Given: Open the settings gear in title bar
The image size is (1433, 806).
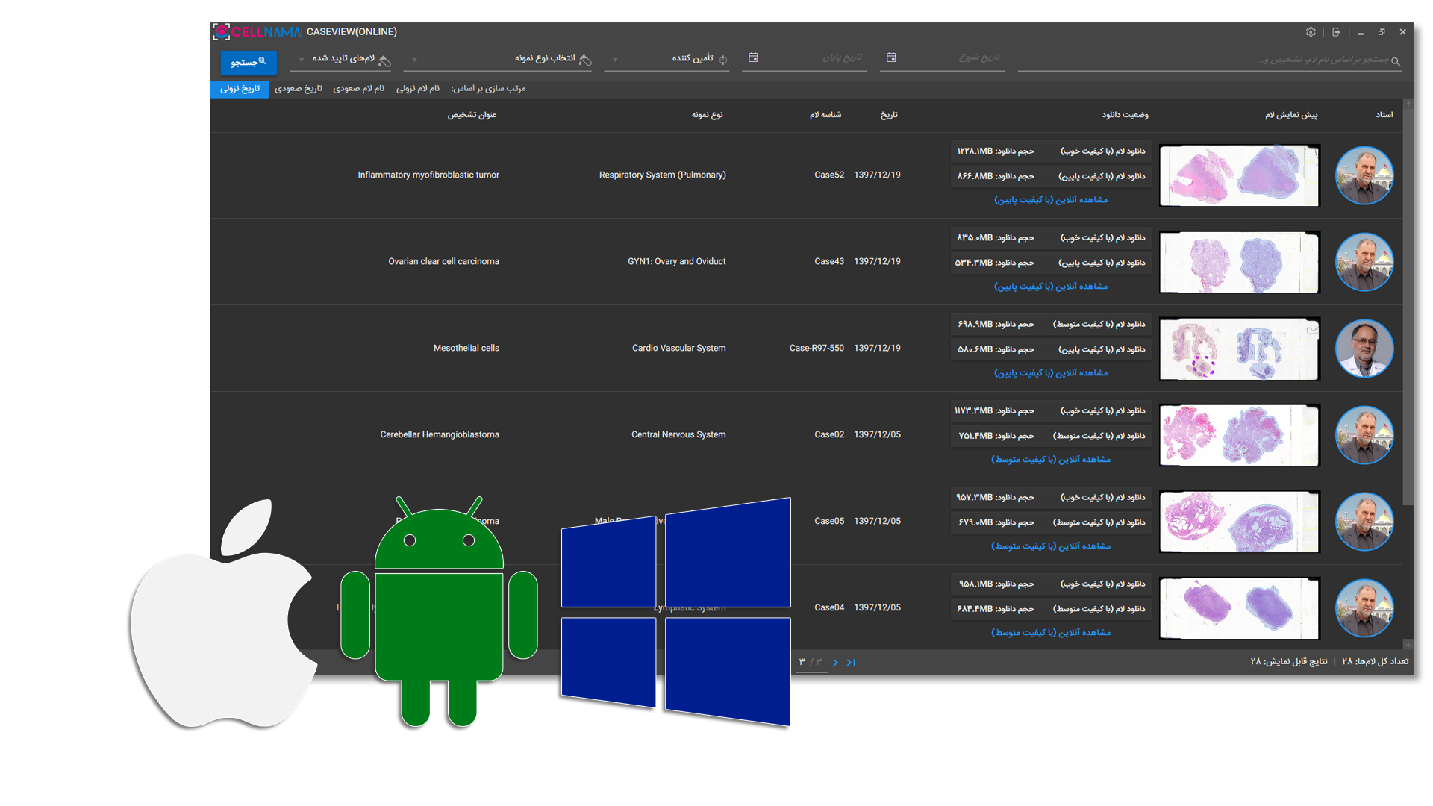Looking at the screenshot, I should click(1311, 32).
